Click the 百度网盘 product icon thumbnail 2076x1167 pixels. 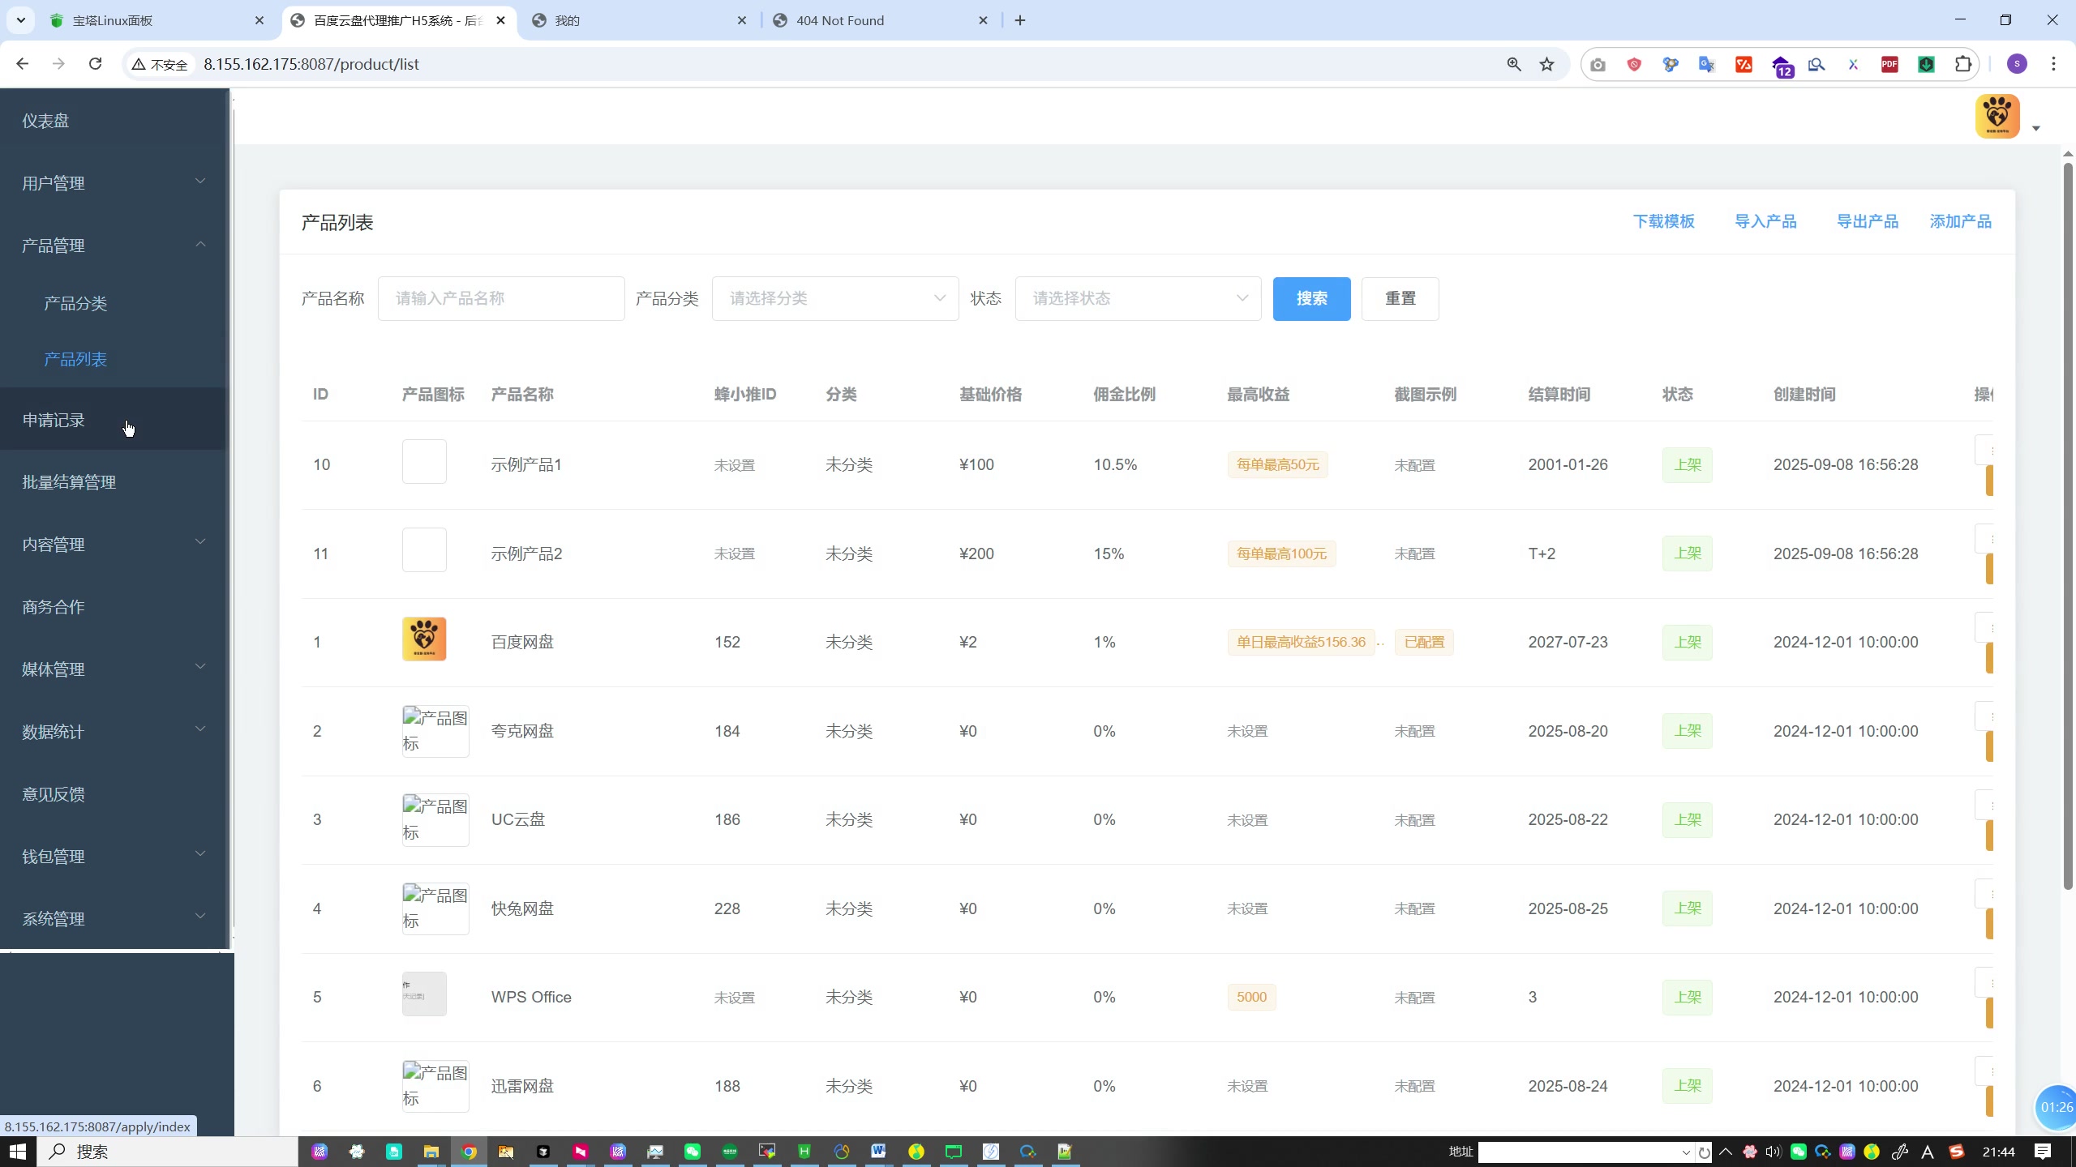(424, 639)
